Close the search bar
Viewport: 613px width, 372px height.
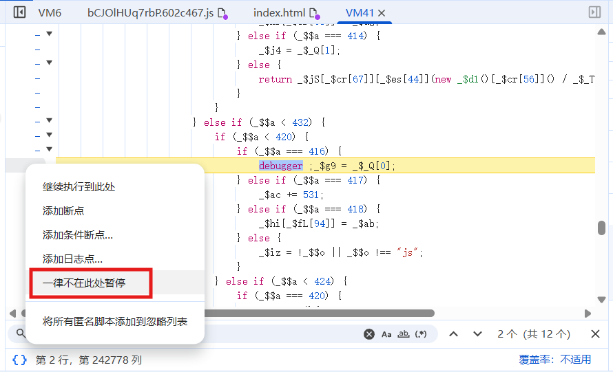(595, 334)
